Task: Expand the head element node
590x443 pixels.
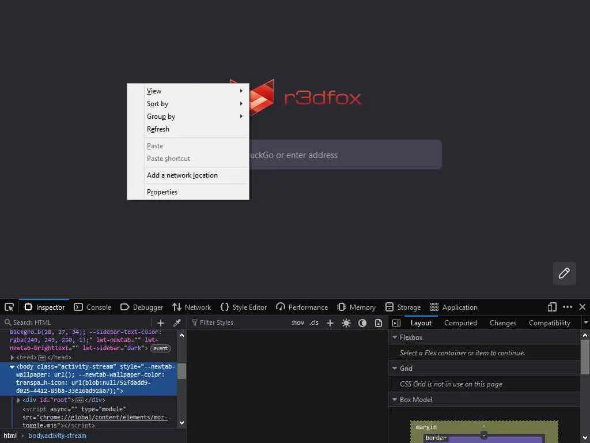Action: click(12, 358)
